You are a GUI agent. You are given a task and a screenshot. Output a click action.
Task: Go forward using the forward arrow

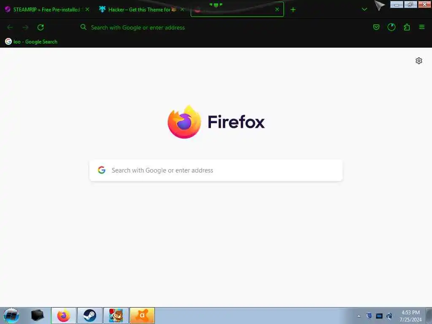tap(25, 27)
